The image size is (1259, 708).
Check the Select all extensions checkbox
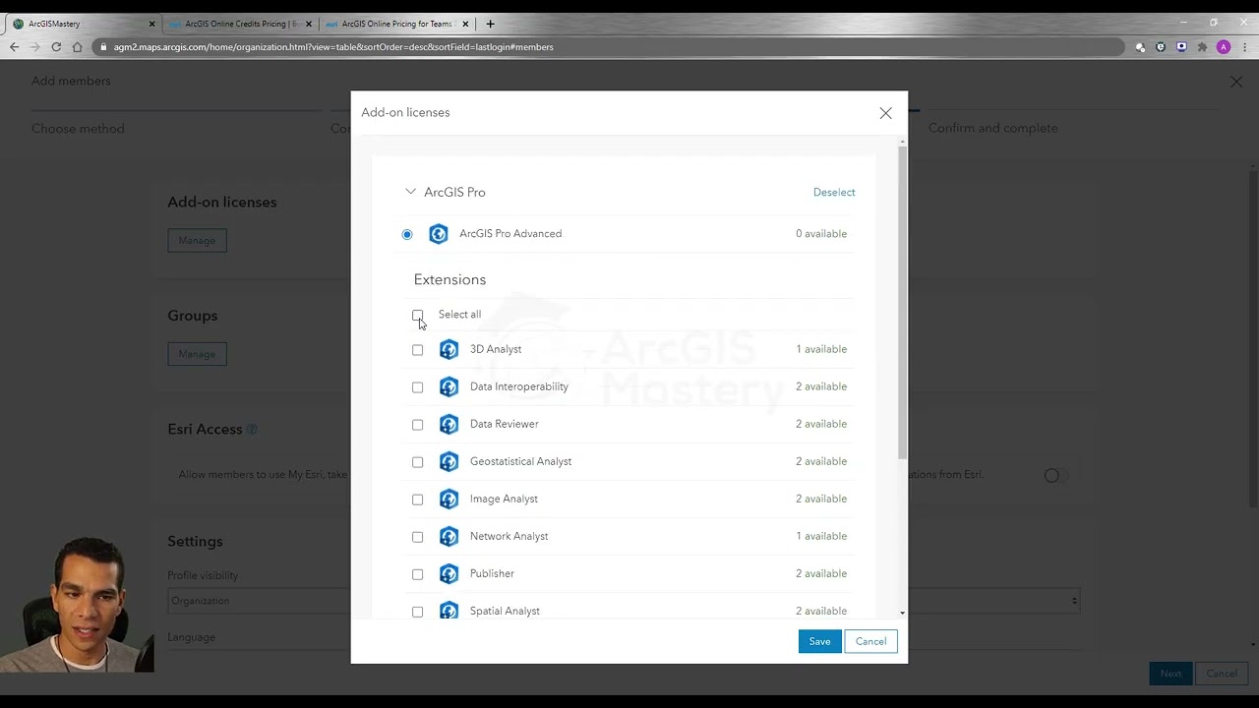pos(417,315)
